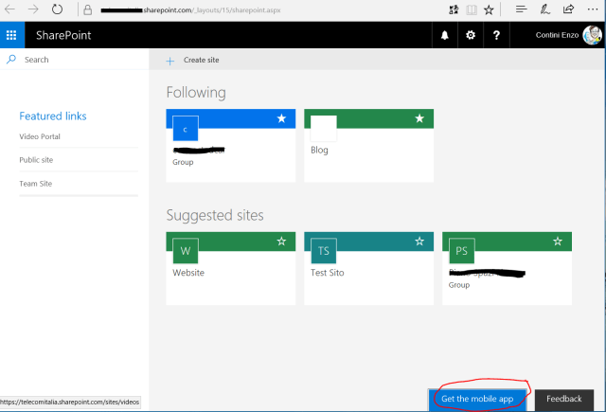Open the Website site card title
The image size is (606, 412).
(188, 273)
